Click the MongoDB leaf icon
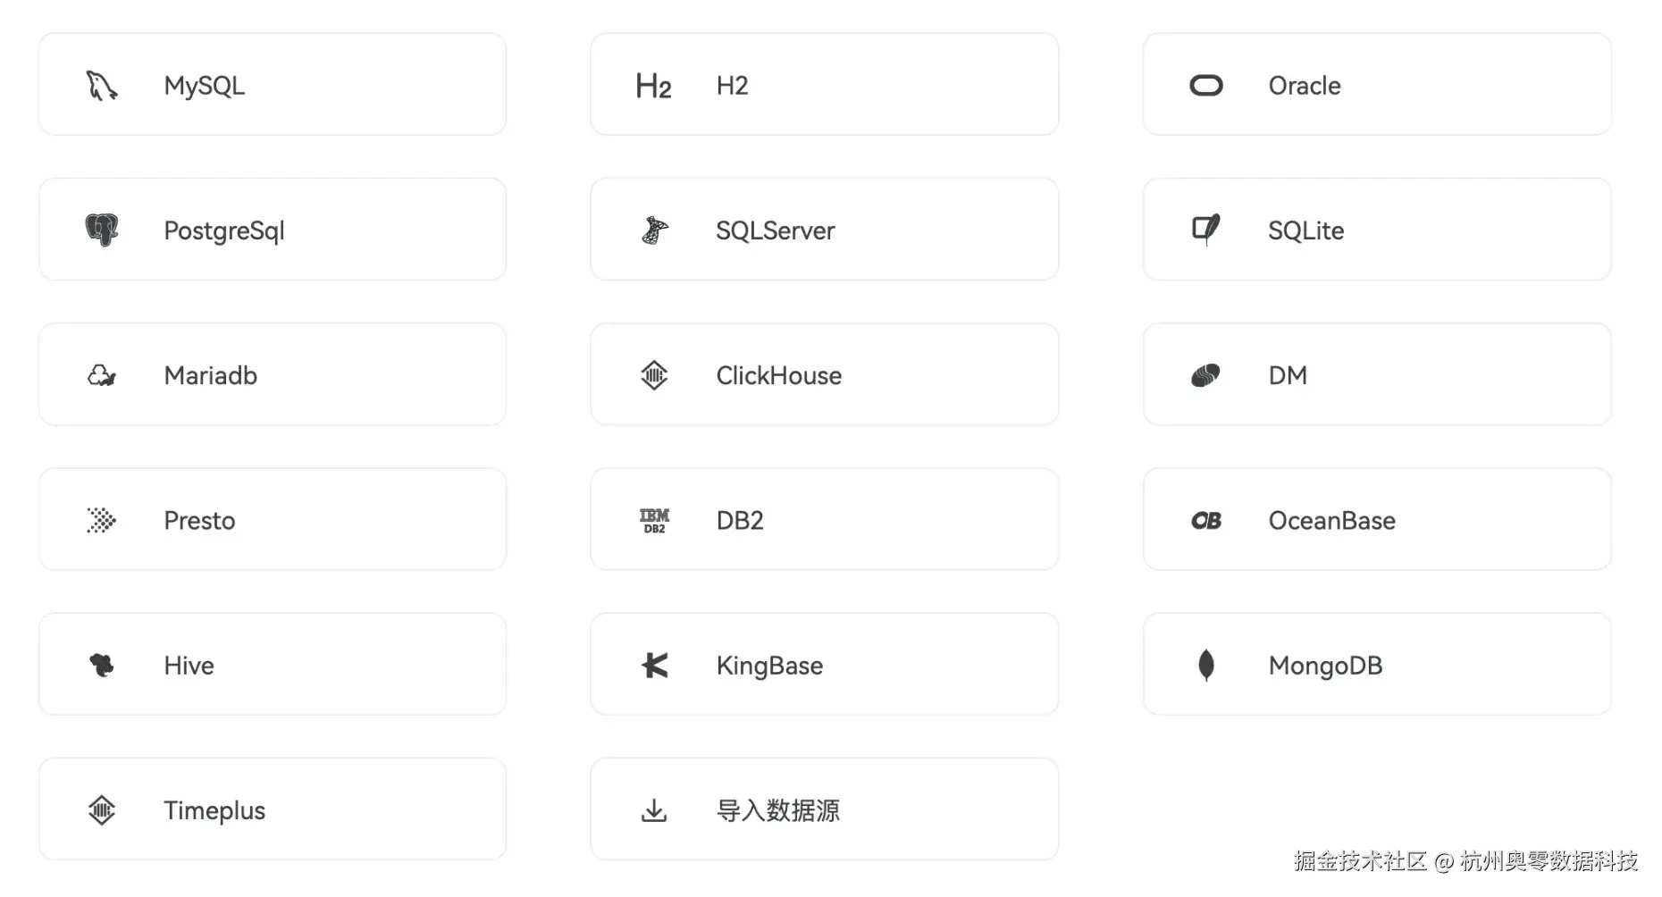The image size is (1662, 897). click(1206, 666)
